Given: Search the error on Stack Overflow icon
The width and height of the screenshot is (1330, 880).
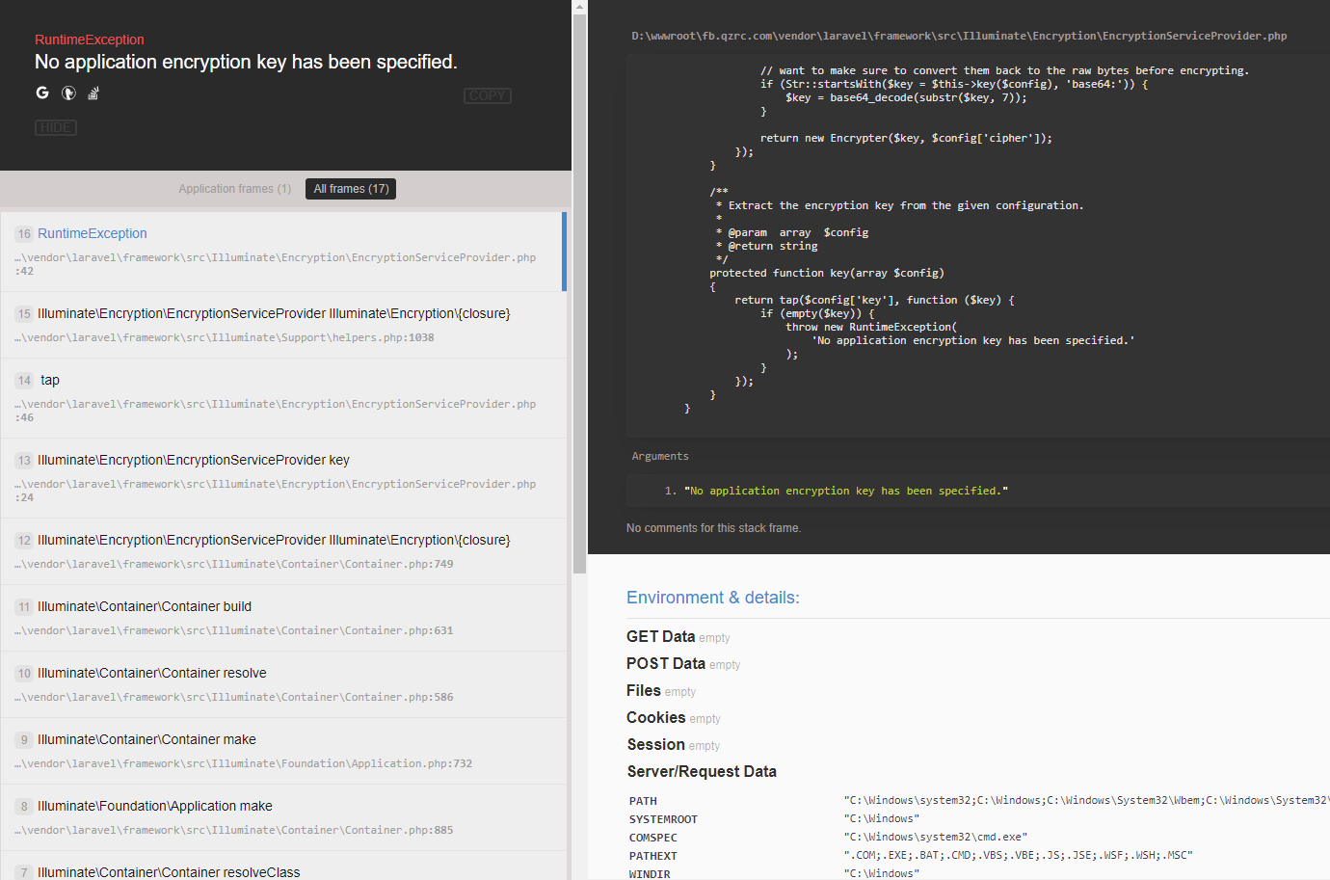Looking at the screenshot, I should [x=93, y=93].
